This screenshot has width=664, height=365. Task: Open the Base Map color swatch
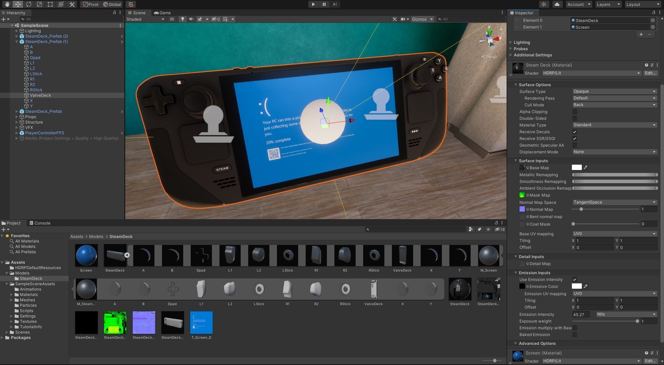point(577,168)
